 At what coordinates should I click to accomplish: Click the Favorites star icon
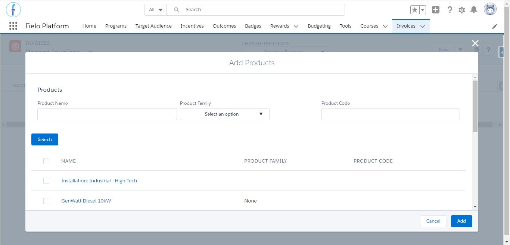[415, 10]
